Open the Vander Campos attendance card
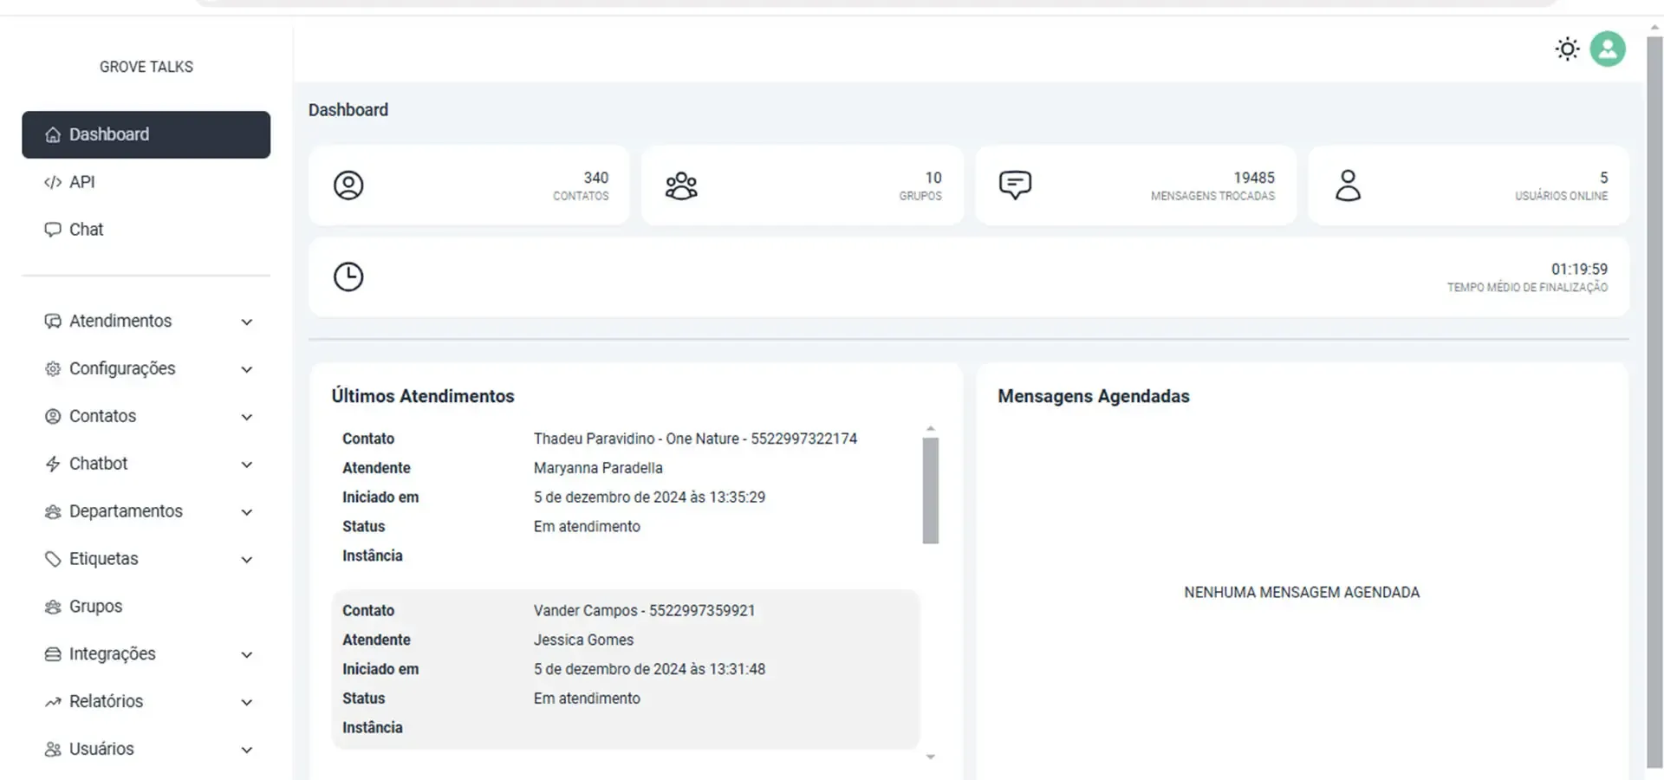Viewport: 1664px width, 780px height. click(625, 669)
